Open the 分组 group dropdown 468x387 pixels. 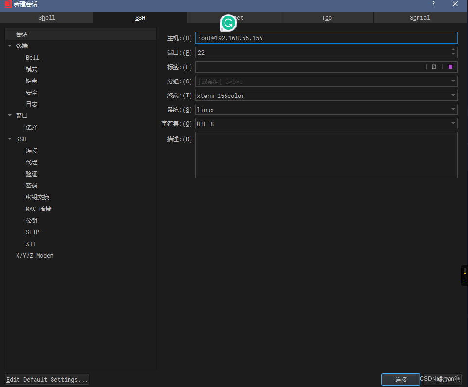click(x=326, y=81)
